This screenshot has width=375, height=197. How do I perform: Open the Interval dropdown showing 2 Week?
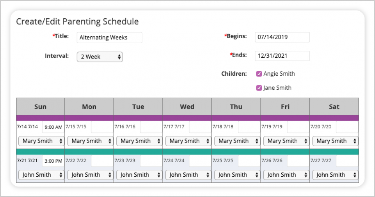coord(100,57)
